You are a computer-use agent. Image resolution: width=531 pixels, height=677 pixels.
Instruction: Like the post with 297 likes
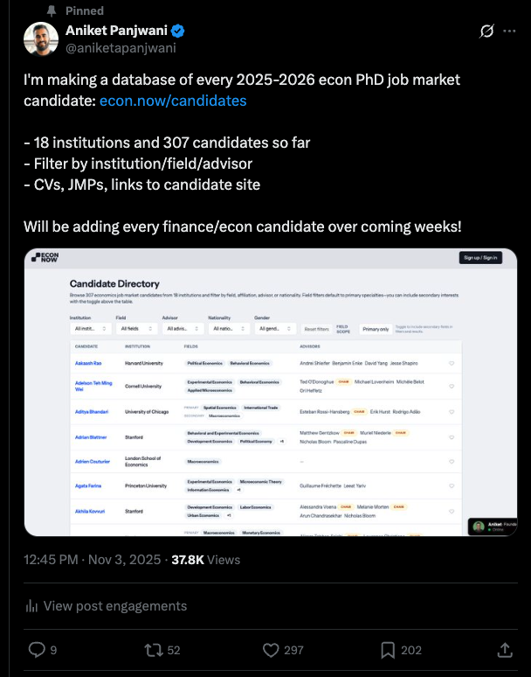[x=271, y=650]
